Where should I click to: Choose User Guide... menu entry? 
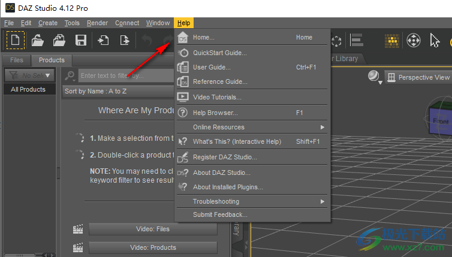click(x=252, y=68)
